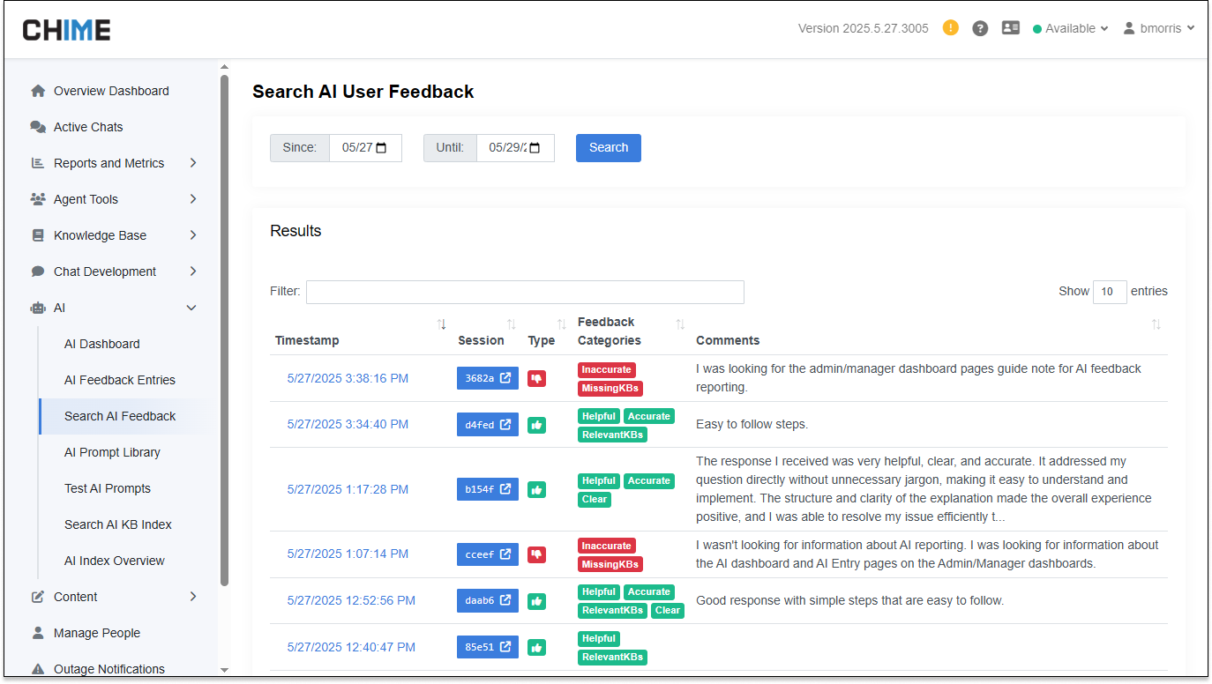Open session 3682a button

[488, 378]
